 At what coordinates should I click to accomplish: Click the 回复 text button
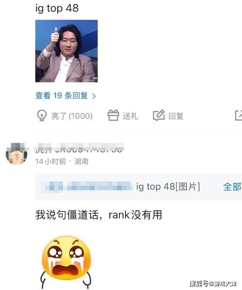click(x=176, y=116)
